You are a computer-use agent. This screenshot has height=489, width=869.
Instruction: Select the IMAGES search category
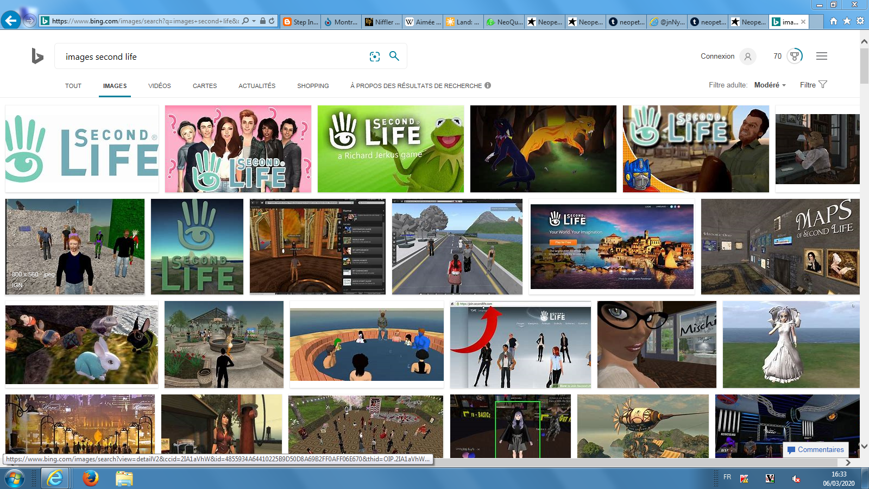tap(115, 86)
